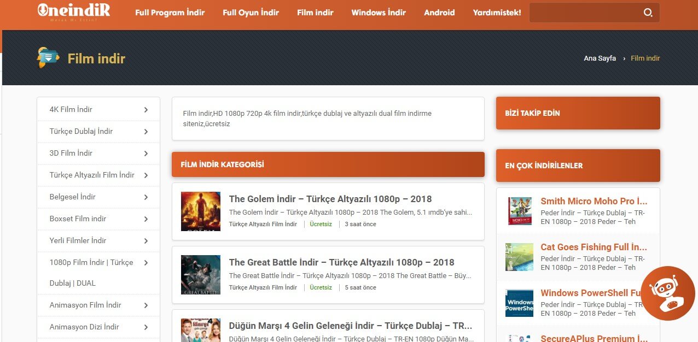Go to Film indir menu item

[x=315, y=12]
